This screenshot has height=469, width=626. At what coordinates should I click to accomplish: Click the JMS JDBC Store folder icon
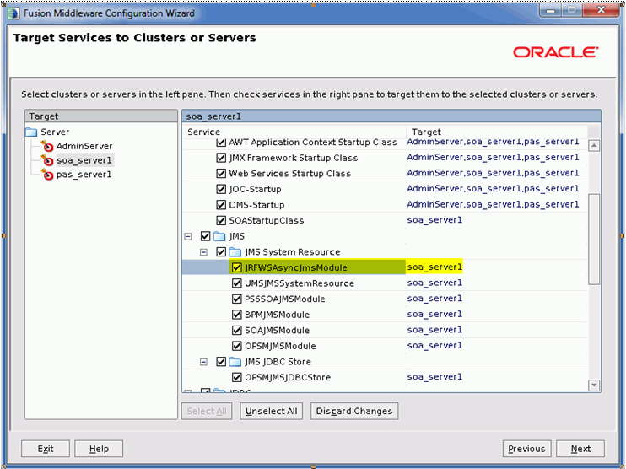point(235,362)
